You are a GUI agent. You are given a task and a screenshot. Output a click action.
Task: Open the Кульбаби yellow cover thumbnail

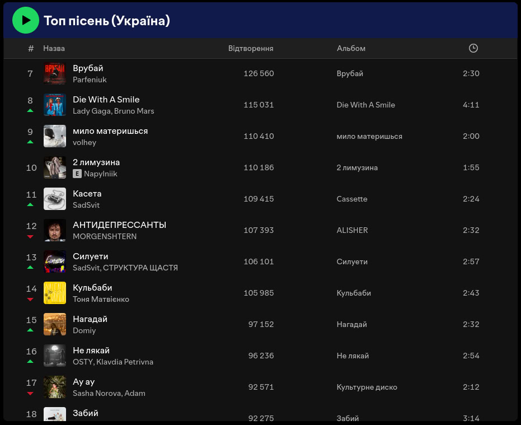(55, 293)
